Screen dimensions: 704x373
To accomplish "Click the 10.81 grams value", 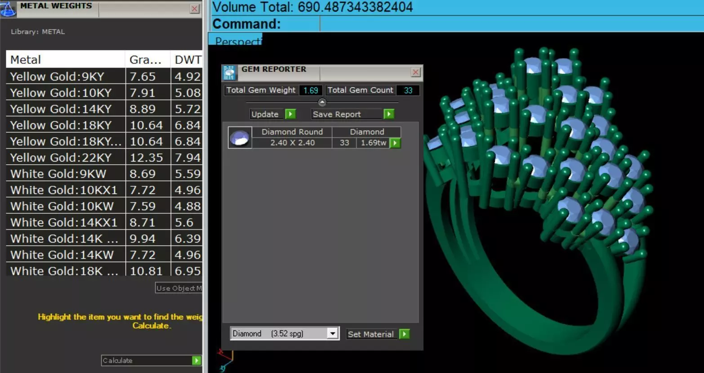I will click(146, 271).
